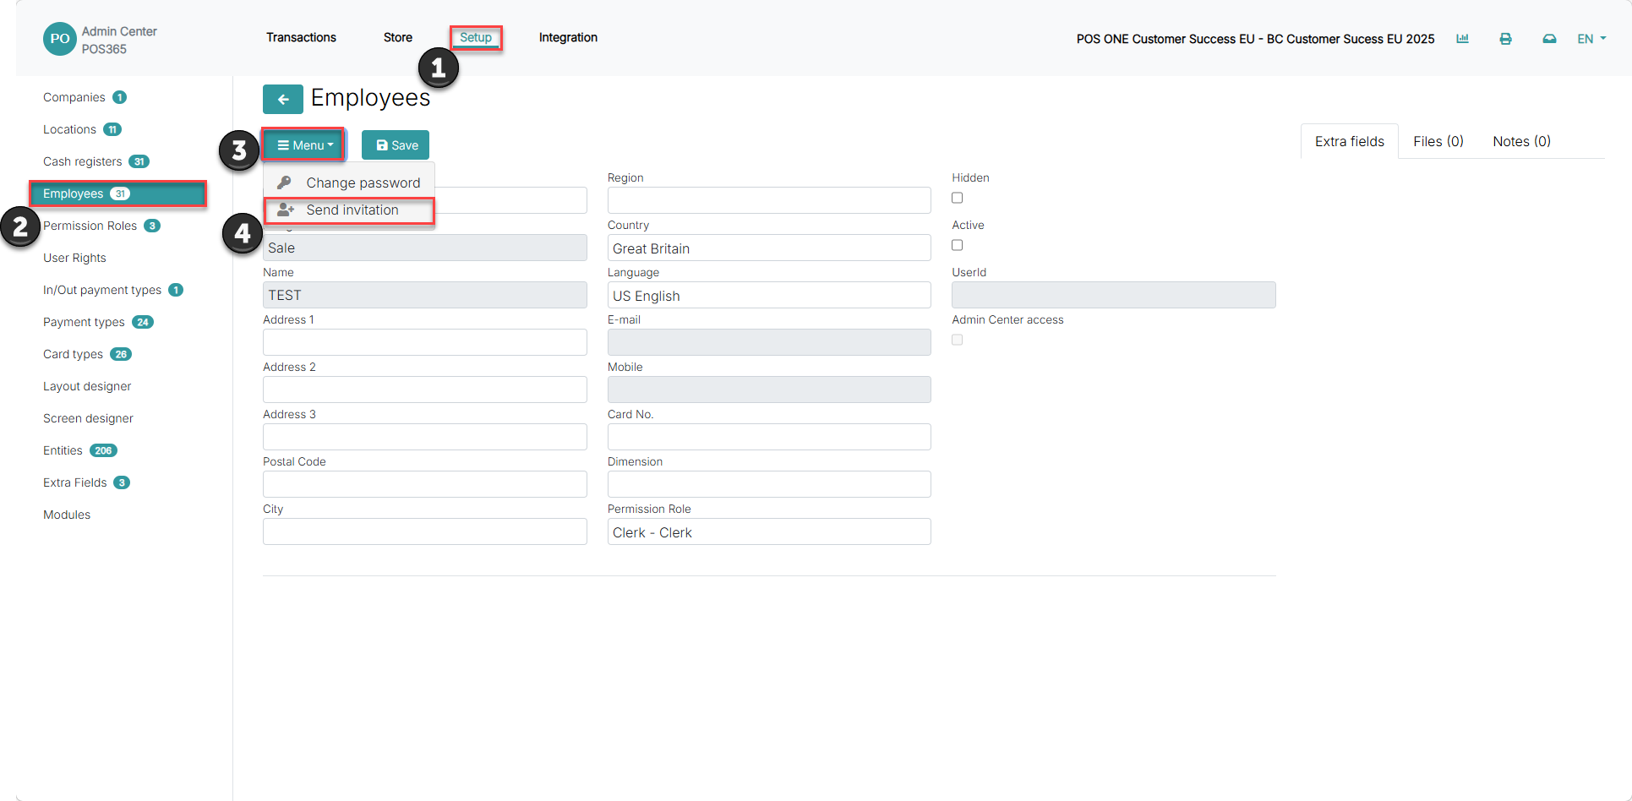The height and width of the screenshot is (801, 1632).
Task: Open User Rights in the sidebar
Action: [74, 258]
